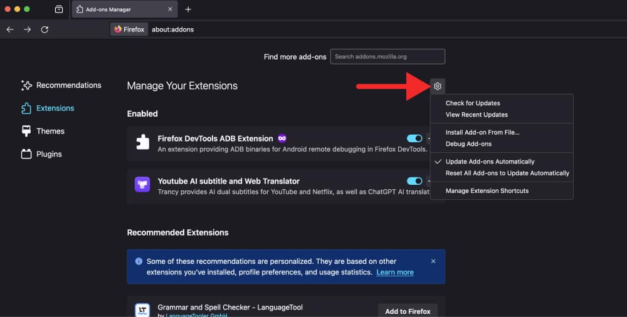This screenshot has width=627, height=317.
Task: Click the Extensions puzzle icon in sidebar
Action: pos(26,108)
